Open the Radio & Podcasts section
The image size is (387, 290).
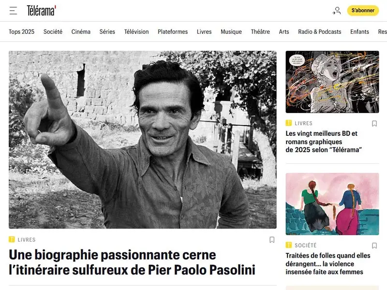point(319,32)
